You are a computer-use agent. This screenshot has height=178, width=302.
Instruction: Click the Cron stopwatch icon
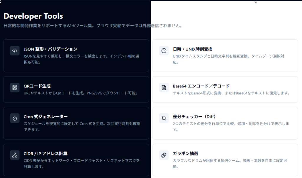[15, 118]
